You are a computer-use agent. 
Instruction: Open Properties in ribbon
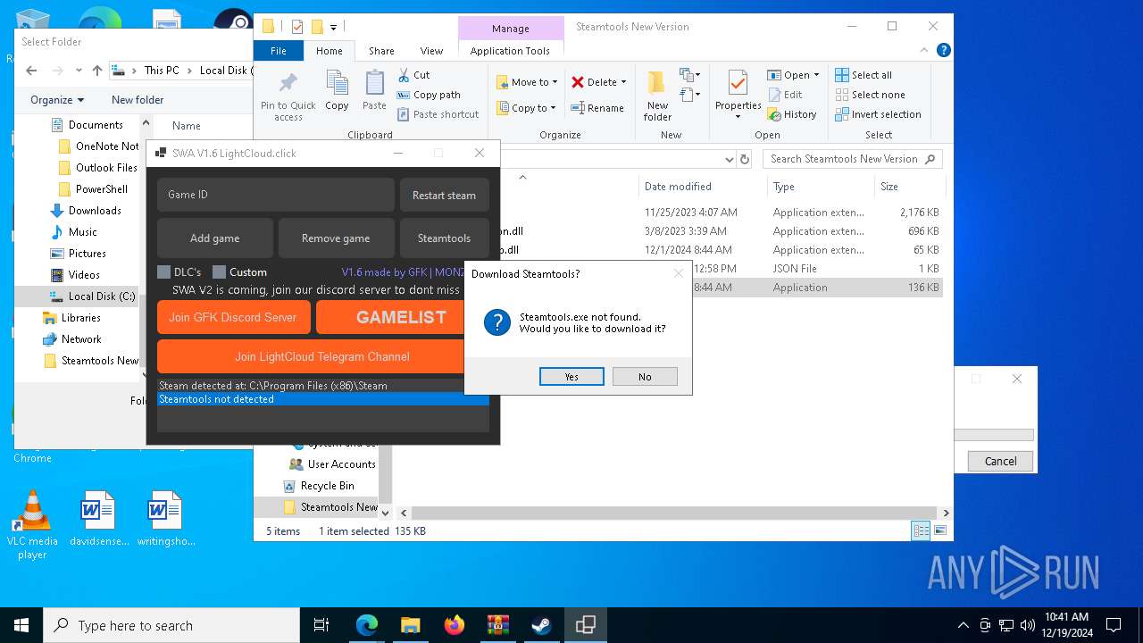pos(738,96)
